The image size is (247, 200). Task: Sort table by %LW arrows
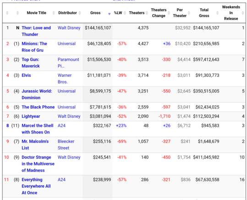coord(125,13)
